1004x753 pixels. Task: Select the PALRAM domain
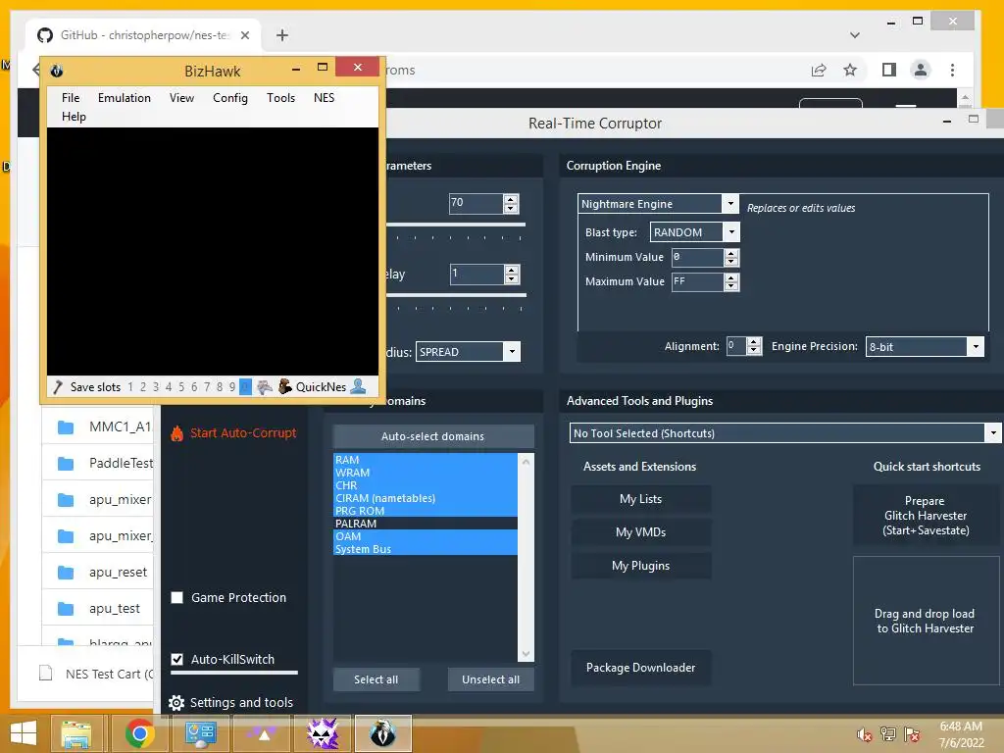tap(426, 524)
